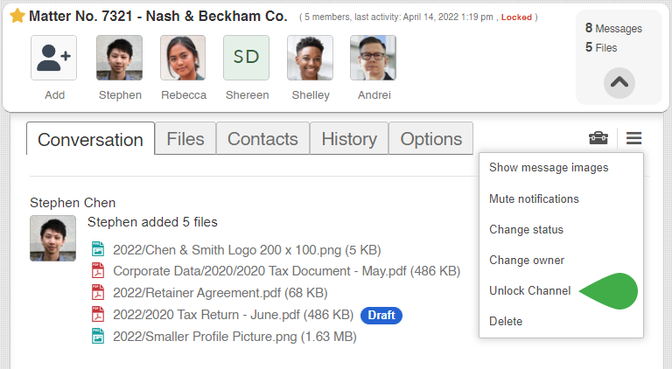672x369 pixels.
Task: Open 2020 Tax Return - June.pdf link
Action: [x=233, y=315]
